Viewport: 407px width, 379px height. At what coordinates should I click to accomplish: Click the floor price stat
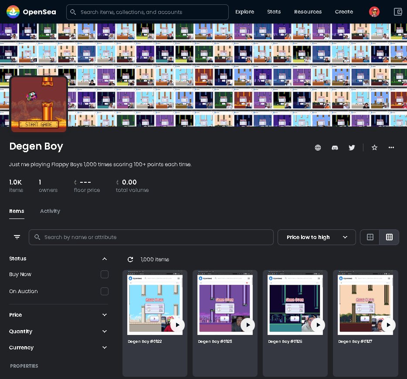[x=87, y=186]
